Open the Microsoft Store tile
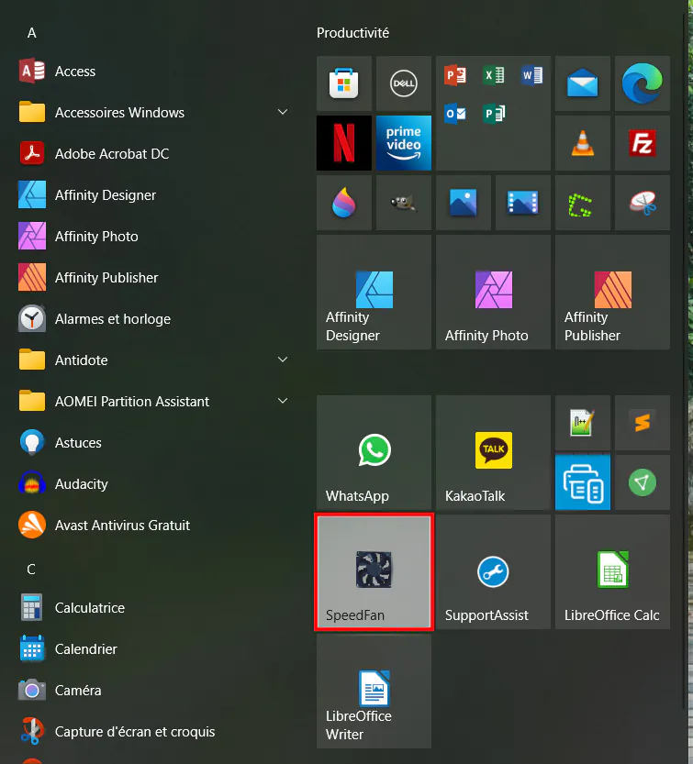This screenshot has width=693, height=764. [x=344, y=83]
